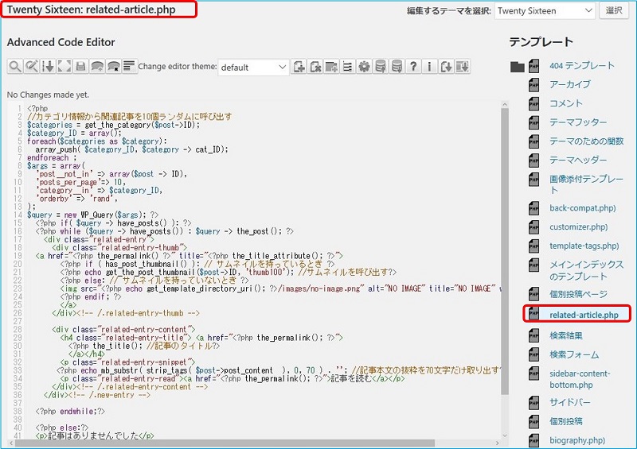
Task: Click the jump-to-line down arrow icon
Action: [48, 66]
